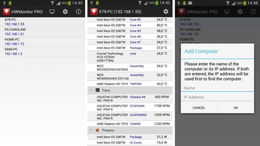Tap HWMonitor PRO title in left screen
Viewport: 260px width, 146px height.
[x=27, y=12]
